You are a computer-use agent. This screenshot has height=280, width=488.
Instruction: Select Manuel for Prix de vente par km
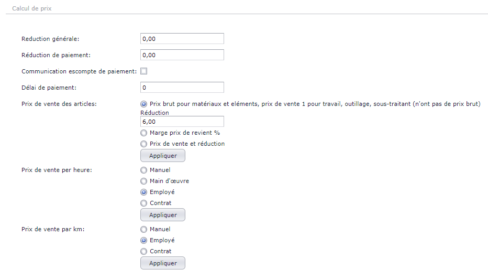pos(143,229)
